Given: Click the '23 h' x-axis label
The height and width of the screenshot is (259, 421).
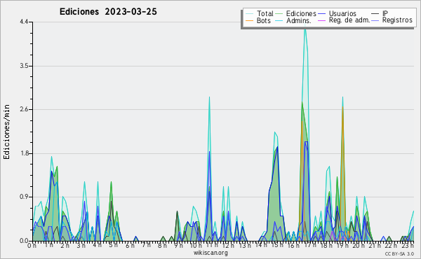Looking at the screenshot, I should tap(408, 245).
